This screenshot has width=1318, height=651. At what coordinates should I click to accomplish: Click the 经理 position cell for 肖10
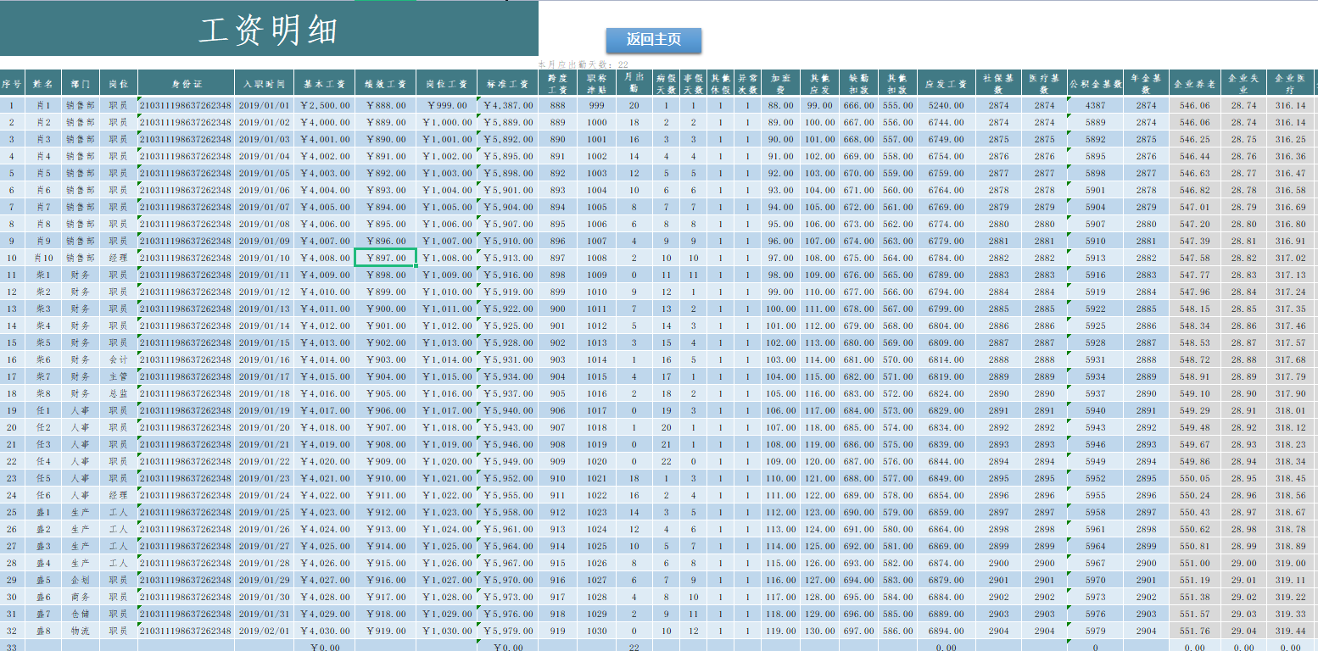click(x=118, y=259)
